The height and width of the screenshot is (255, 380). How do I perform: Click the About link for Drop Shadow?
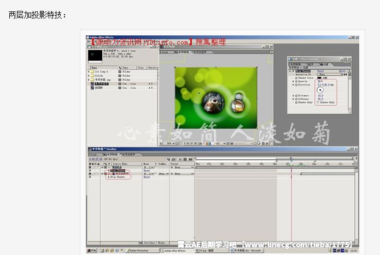point(342,71)
